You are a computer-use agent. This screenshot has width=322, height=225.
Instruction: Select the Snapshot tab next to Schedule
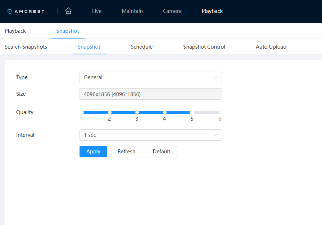point(89,47)
